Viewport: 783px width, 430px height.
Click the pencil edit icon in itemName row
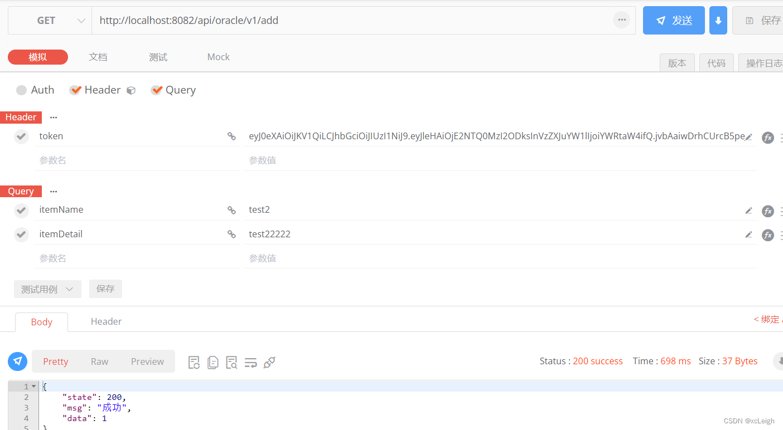(749, 211)
